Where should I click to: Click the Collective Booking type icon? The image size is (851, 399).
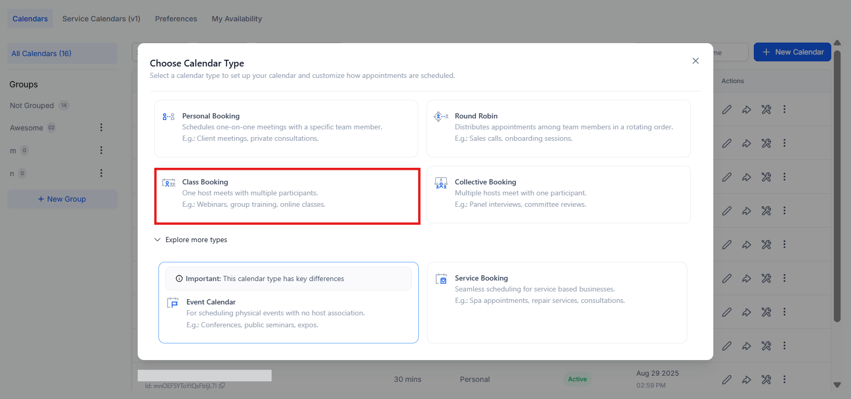pos(441,183)
